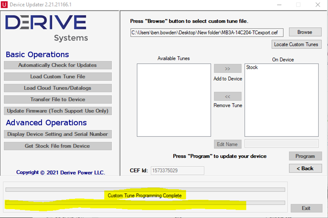Minimize the Device Updater window
The height and width of the screenshot is (218, 328).
[x=279, y=5]
